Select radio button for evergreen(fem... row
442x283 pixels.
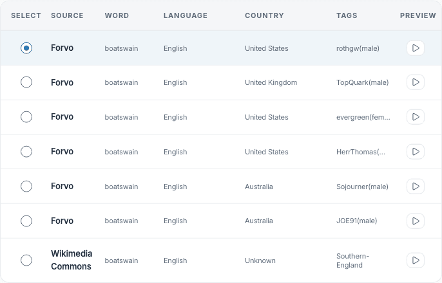[x=26, y=117]
